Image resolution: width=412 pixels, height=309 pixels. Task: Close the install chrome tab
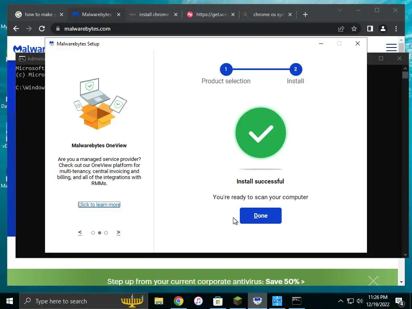176,14
